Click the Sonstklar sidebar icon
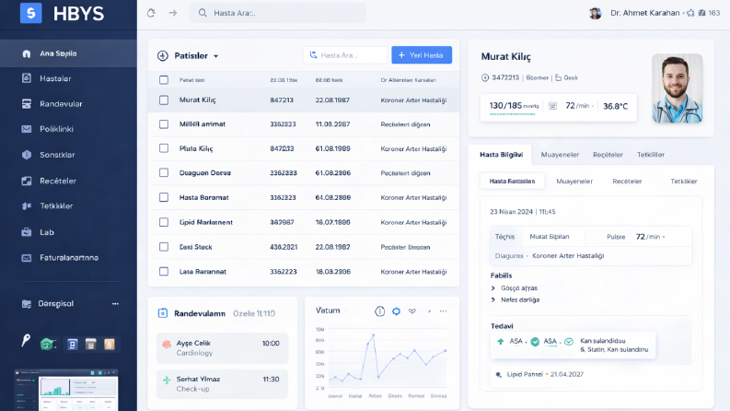730x411 pixels. click(x=27, y=155)
